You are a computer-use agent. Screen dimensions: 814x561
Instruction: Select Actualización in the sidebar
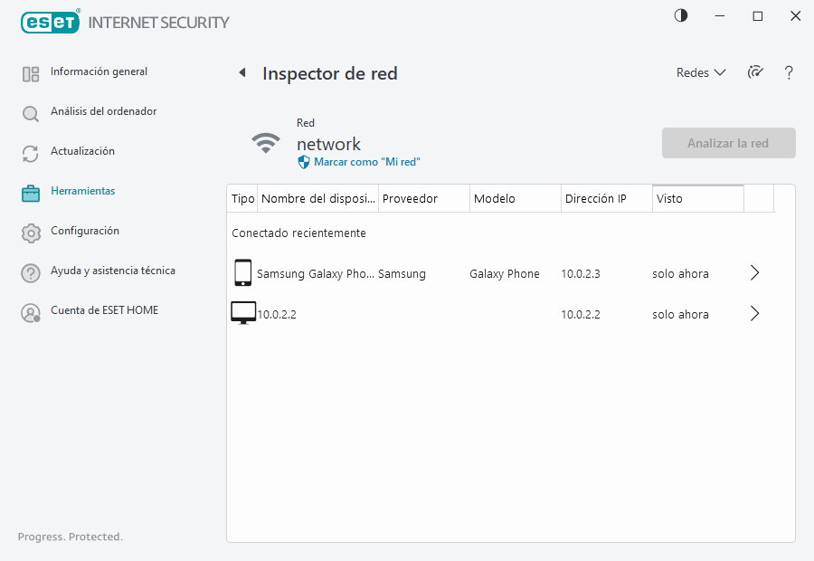coord(82,152)
